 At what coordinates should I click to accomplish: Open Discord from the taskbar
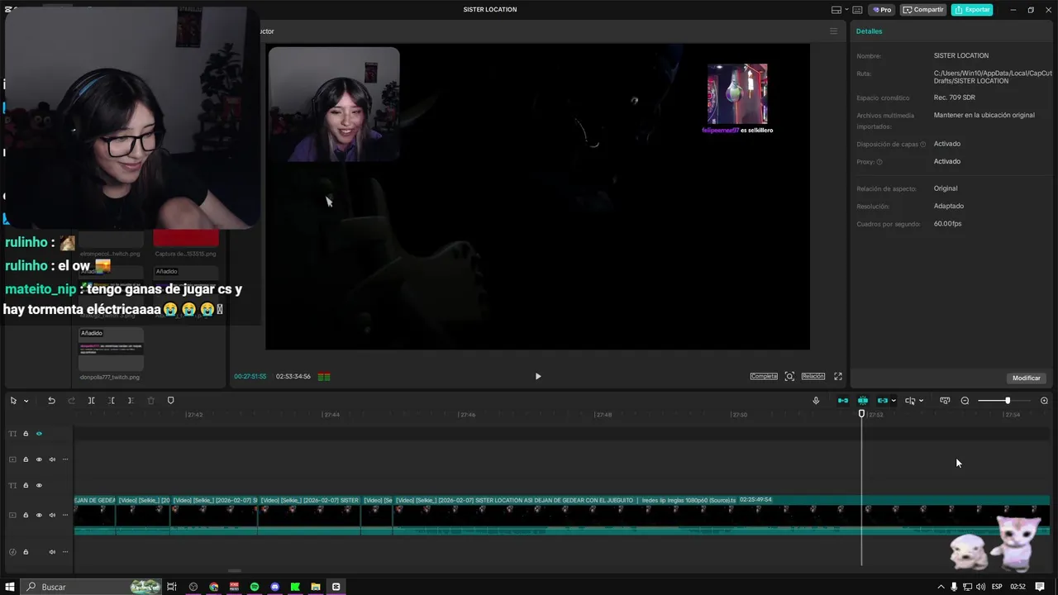coord(275,587)
